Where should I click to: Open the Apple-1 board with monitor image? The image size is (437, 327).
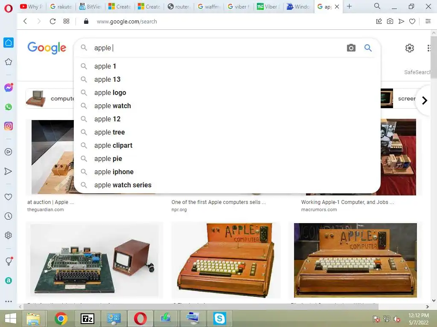tap(94, 260)
